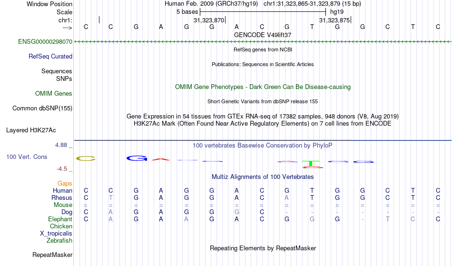Click the 31,323,870 position marker
The height and width of the screenshot is (266, 452).
(209, 20)
